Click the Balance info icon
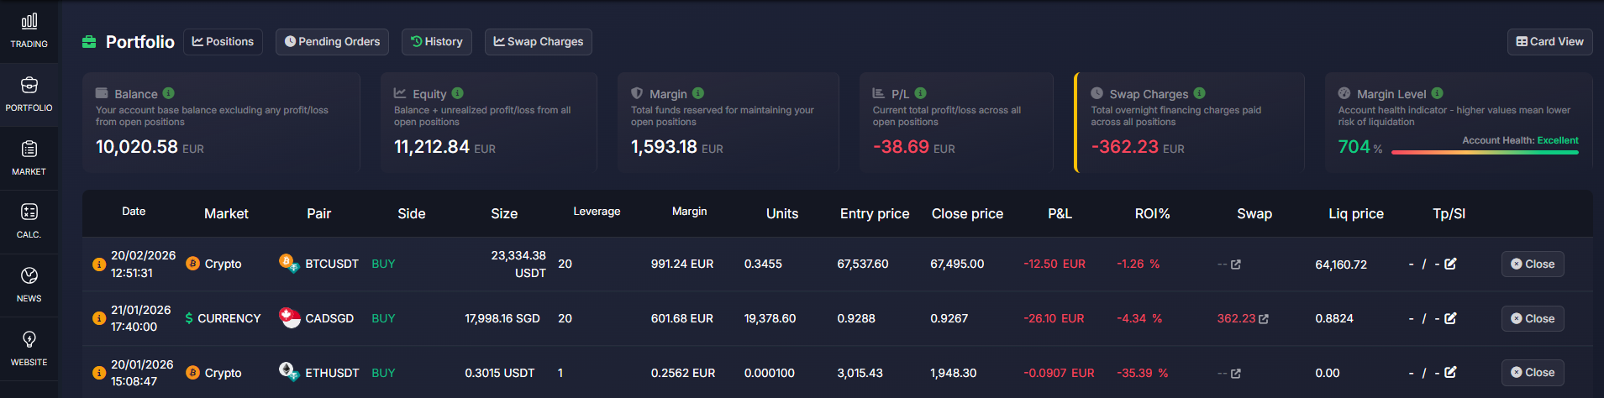This screenshot has width=1604, height=398. [169, 93]
